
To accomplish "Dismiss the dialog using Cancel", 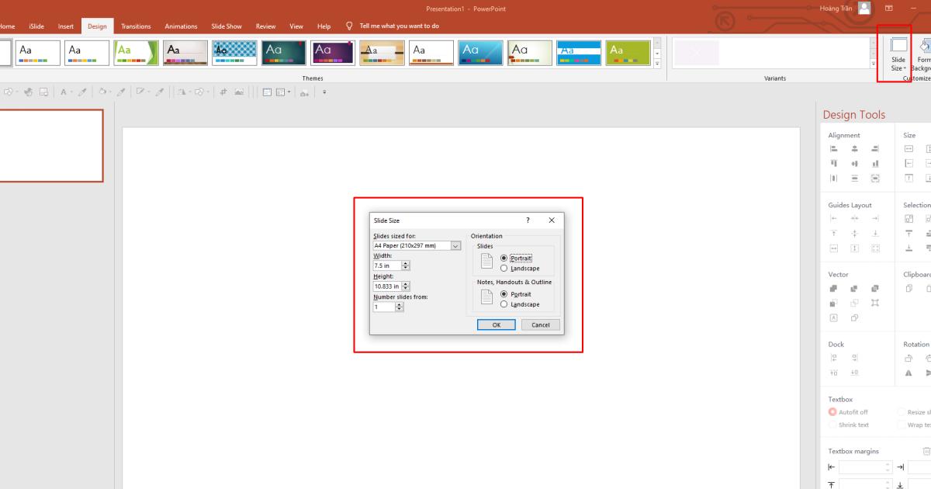I will tap(541, 324).
